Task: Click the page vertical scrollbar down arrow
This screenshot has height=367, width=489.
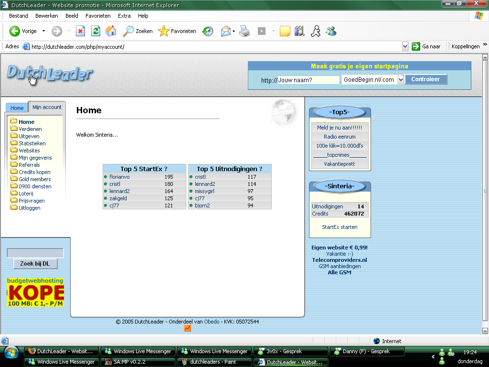Action: point(485,331)
